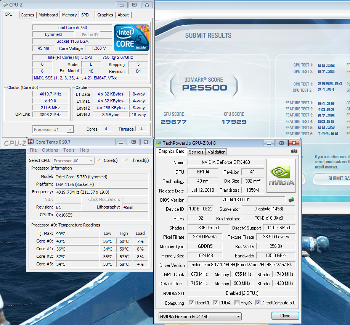Toggle the CUDA checkbox
The width and height of the screenshot is (350, 325).
(215, 302)
